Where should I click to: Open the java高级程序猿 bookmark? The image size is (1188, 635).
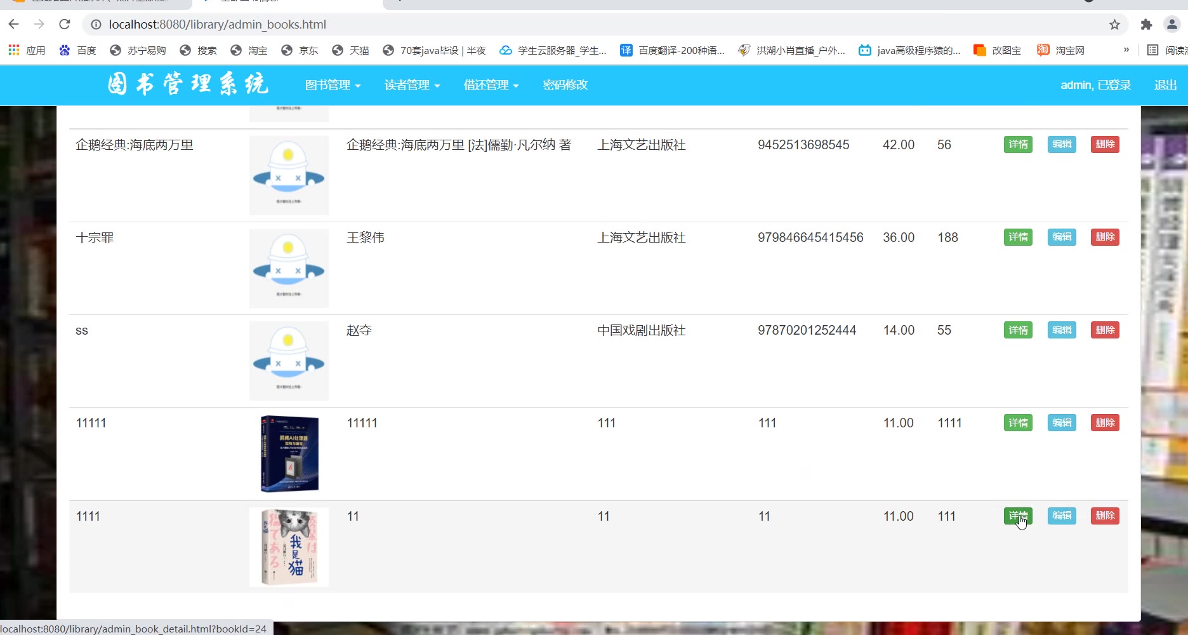(909, 50)
